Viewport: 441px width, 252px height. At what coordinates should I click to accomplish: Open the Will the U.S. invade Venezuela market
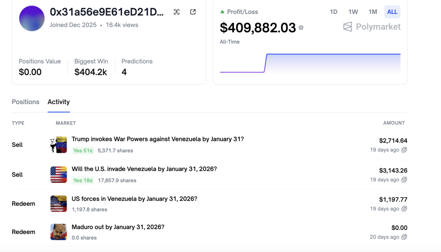[x=144, y=169]
